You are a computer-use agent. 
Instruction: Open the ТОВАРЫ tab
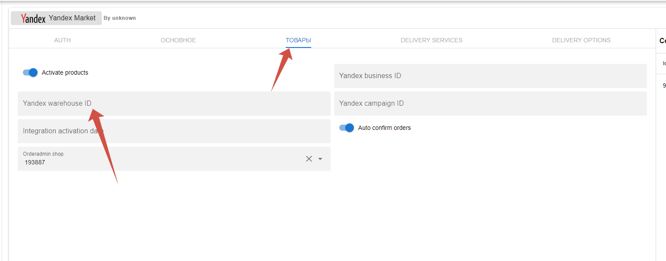[298, 40]
